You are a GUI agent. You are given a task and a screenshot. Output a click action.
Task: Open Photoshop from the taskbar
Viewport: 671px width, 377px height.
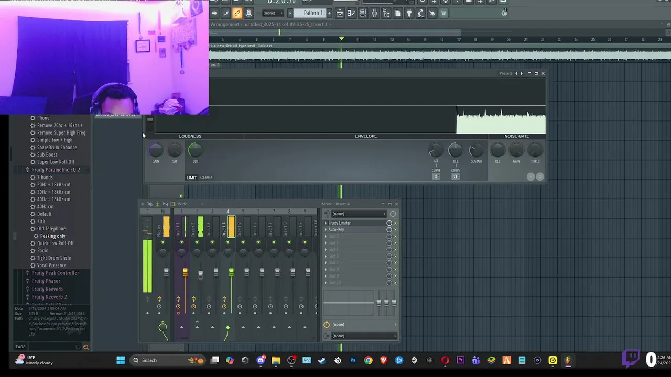353,360
